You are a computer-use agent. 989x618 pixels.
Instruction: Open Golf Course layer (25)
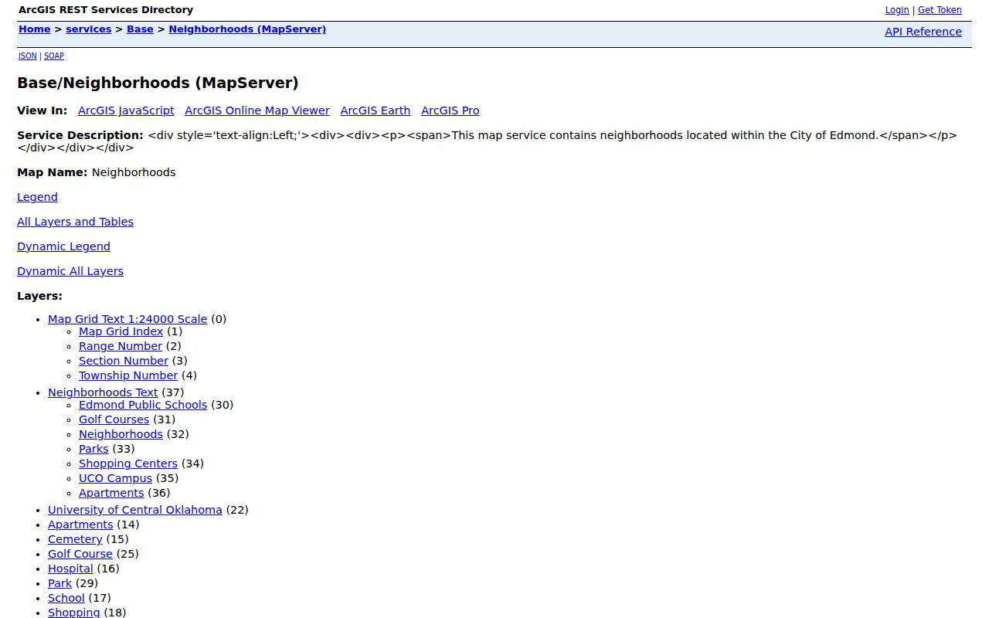tap(80, 554)
